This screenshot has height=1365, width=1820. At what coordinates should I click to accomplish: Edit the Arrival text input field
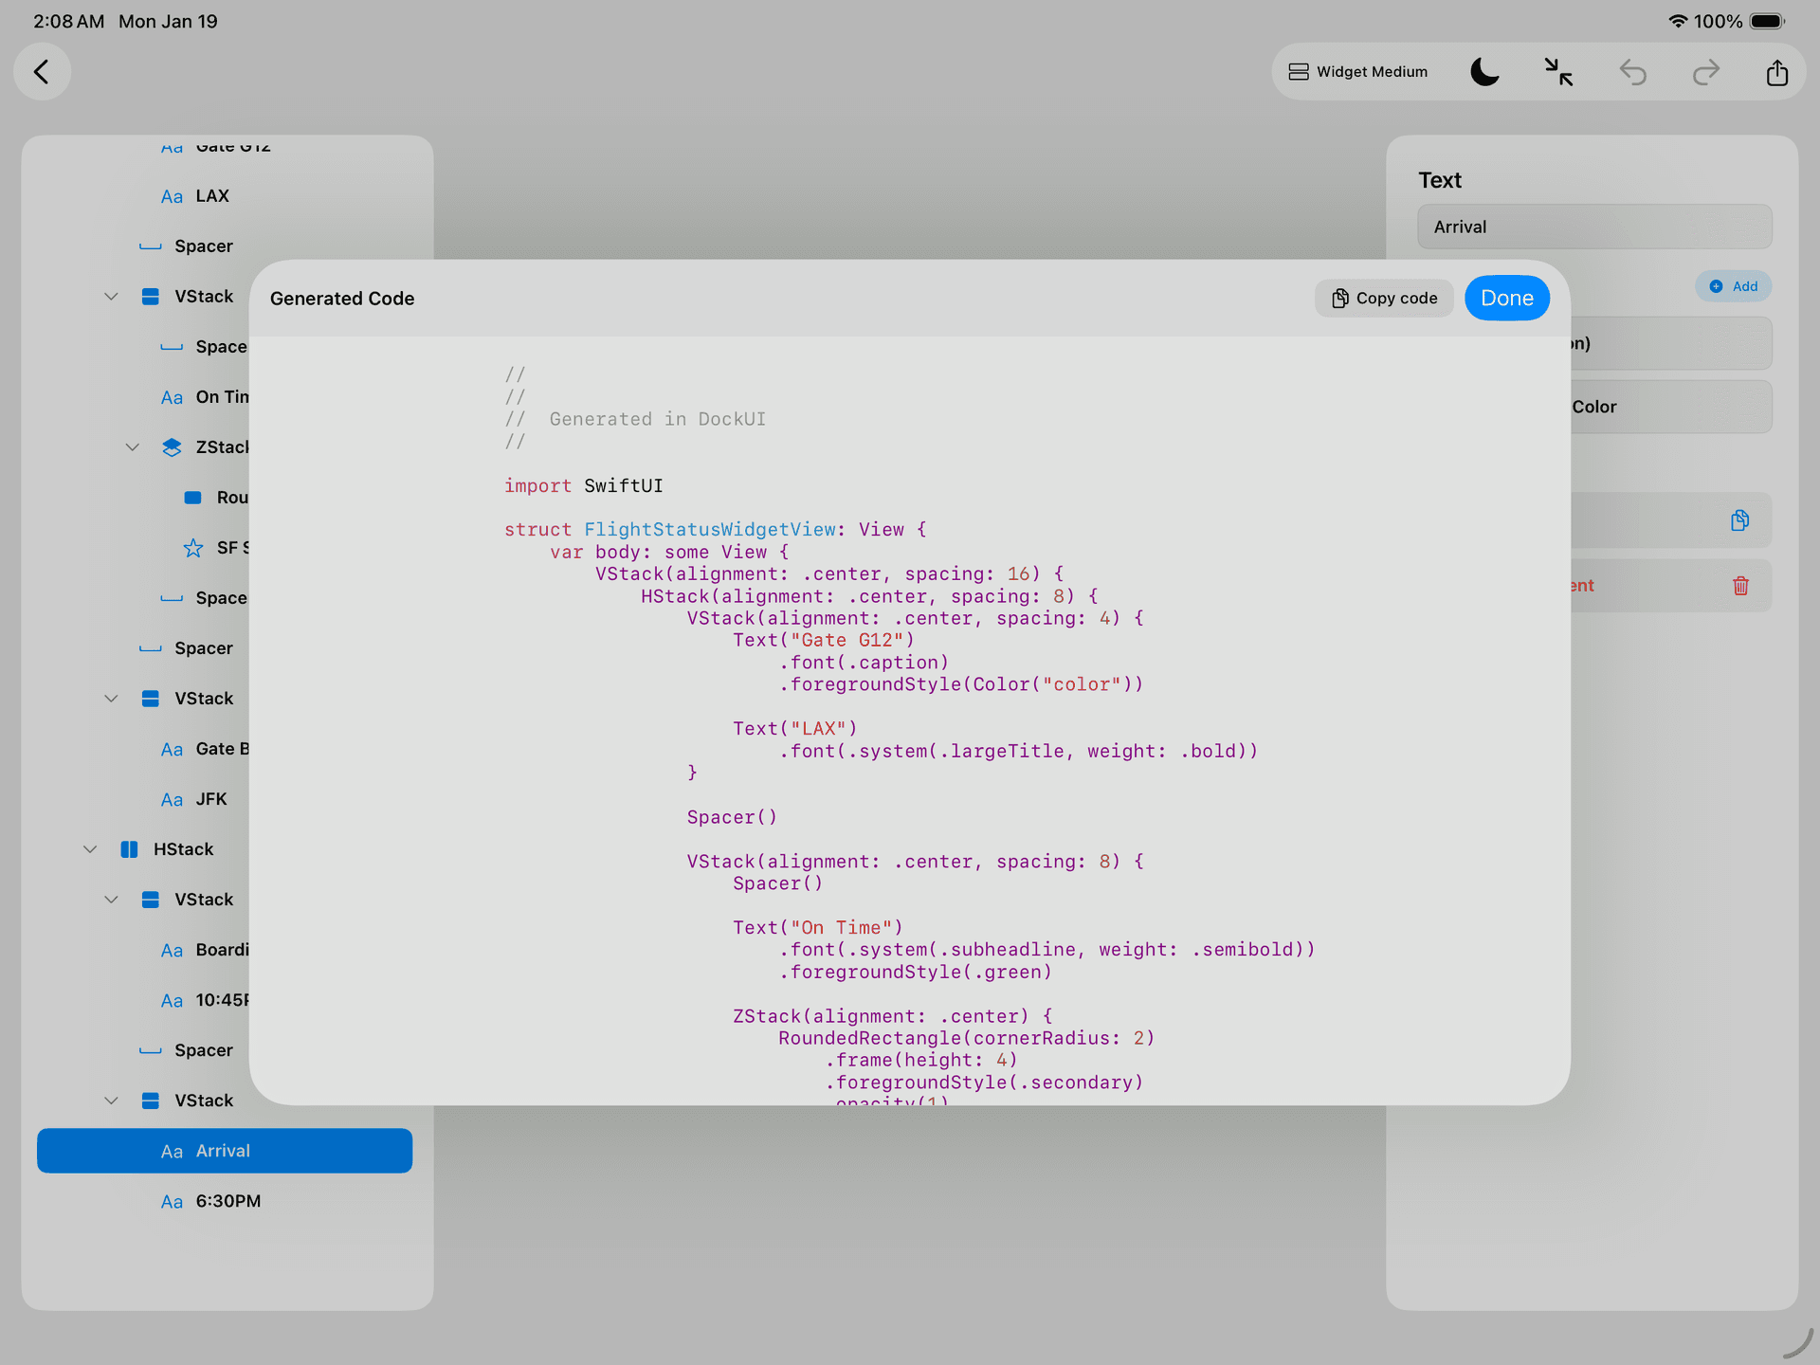pos(1593,226)
